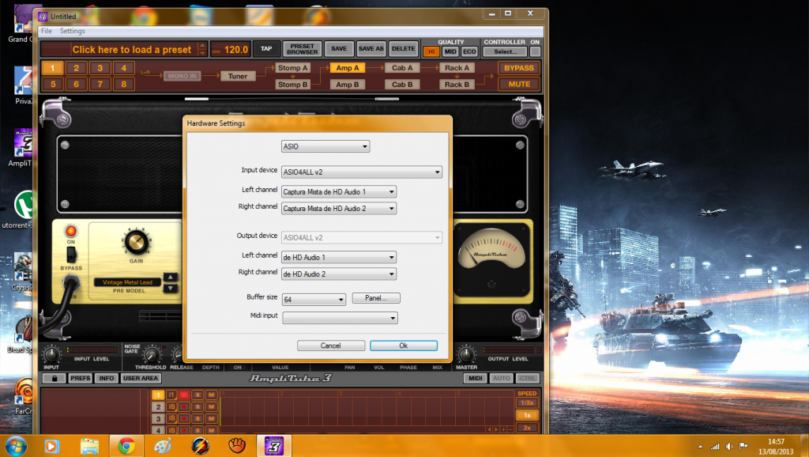The image size is (809, 457).
Task: Open the controller Select... button
Action: tap(505, 51)
